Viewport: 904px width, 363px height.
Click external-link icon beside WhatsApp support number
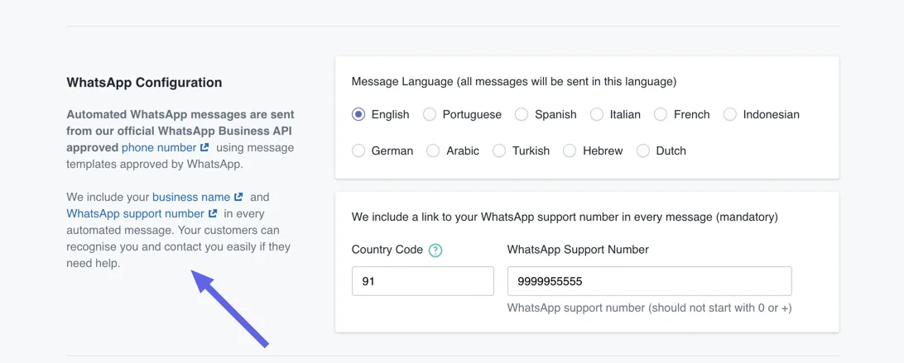coord(213,213)
